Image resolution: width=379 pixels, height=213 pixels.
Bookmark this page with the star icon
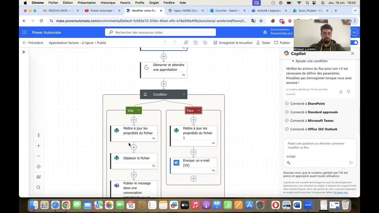(261, 21)
